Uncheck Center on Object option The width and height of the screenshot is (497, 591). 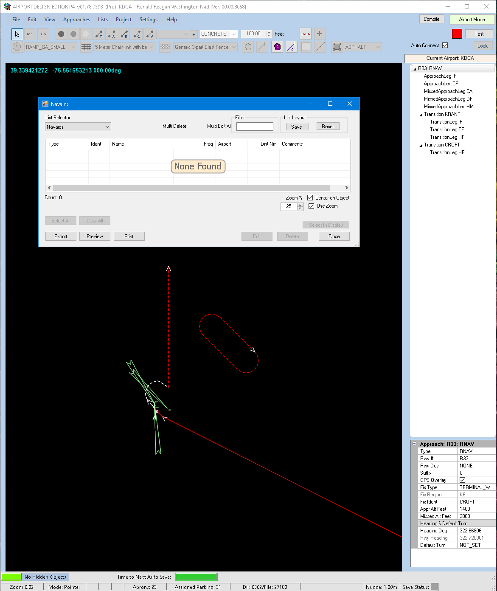coord(310,198)
